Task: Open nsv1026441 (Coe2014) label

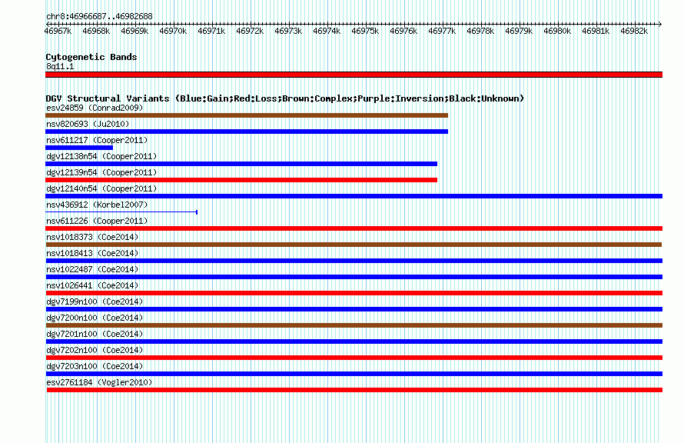Action: tap(92, 285)
